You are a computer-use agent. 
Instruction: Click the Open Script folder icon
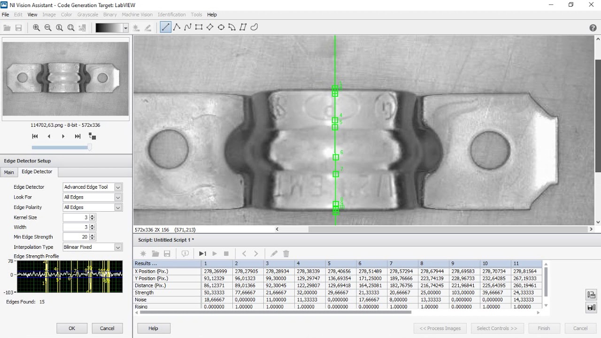[155, 253]
